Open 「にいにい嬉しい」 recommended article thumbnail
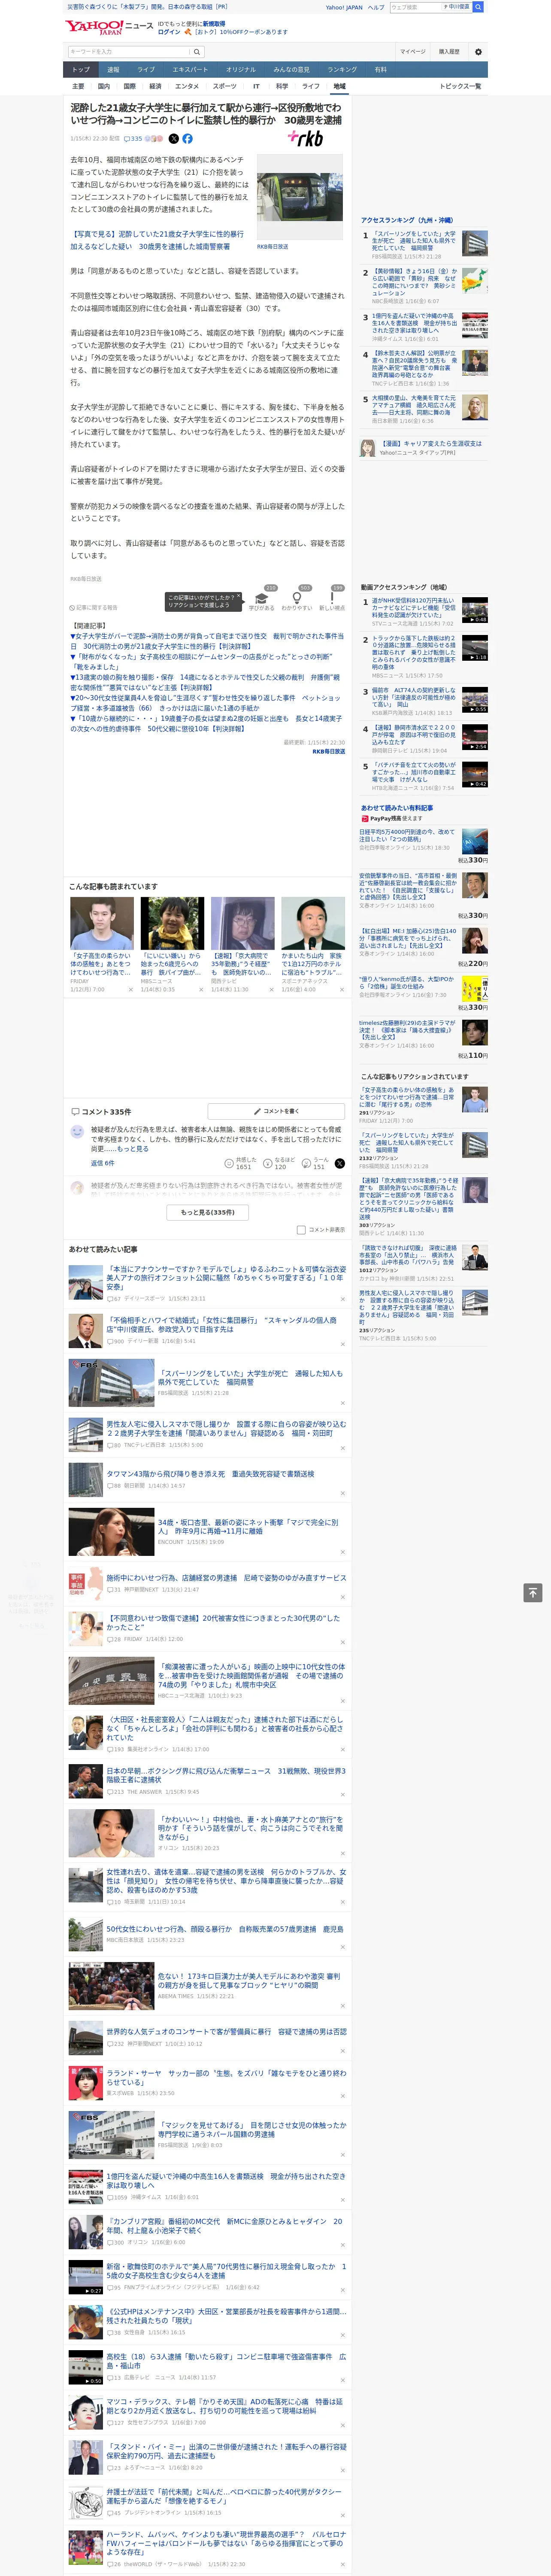 tap(172, 923)
